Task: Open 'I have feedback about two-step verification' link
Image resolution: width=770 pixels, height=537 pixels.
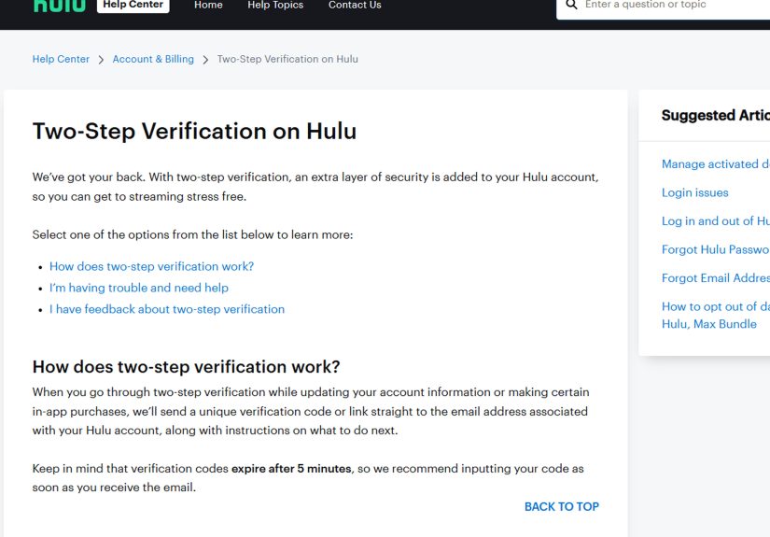Action: click(x=167, y=309)
